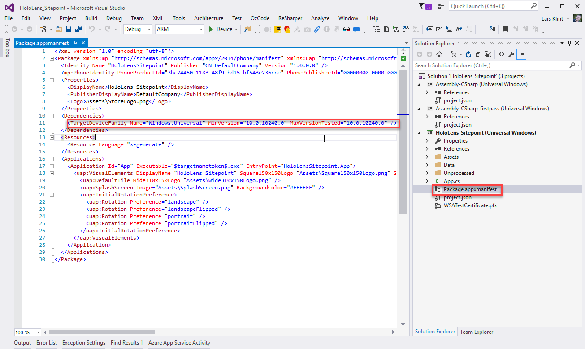Open the Analyze menu

(320, 18)
